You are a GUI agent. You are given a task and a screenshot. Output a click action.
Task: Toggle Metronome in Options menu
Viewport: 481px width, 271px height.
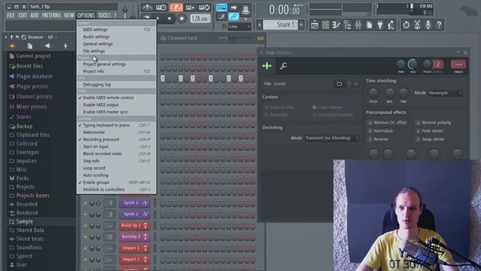[94, 132]
